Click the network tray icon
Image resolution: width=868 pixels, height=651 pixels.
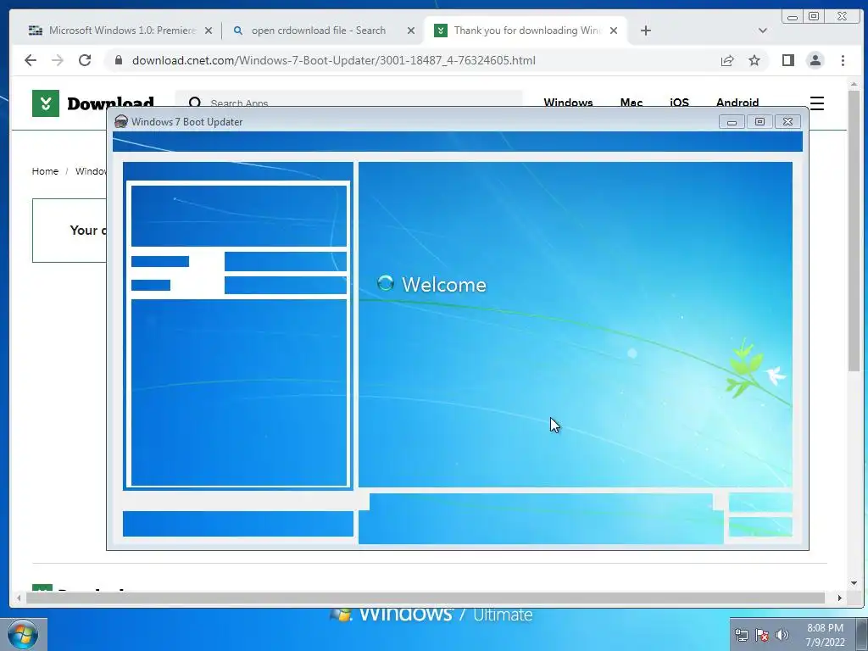click(x=741, y=635)
